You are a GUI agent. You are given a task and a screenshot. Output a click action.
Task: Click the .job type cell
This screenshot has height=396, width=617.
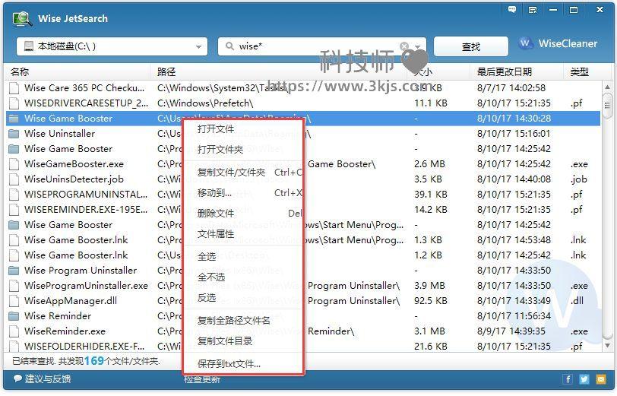(579, 179)
